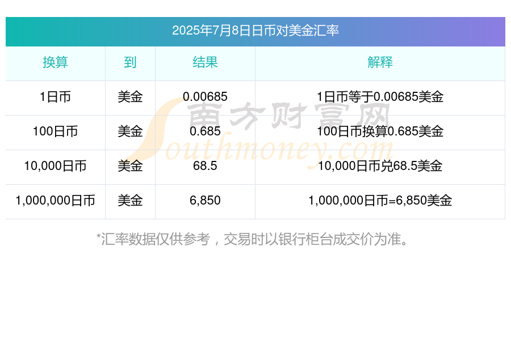Select the '解释' column header
Screen dimensions: 511x340
coord(380,62)
